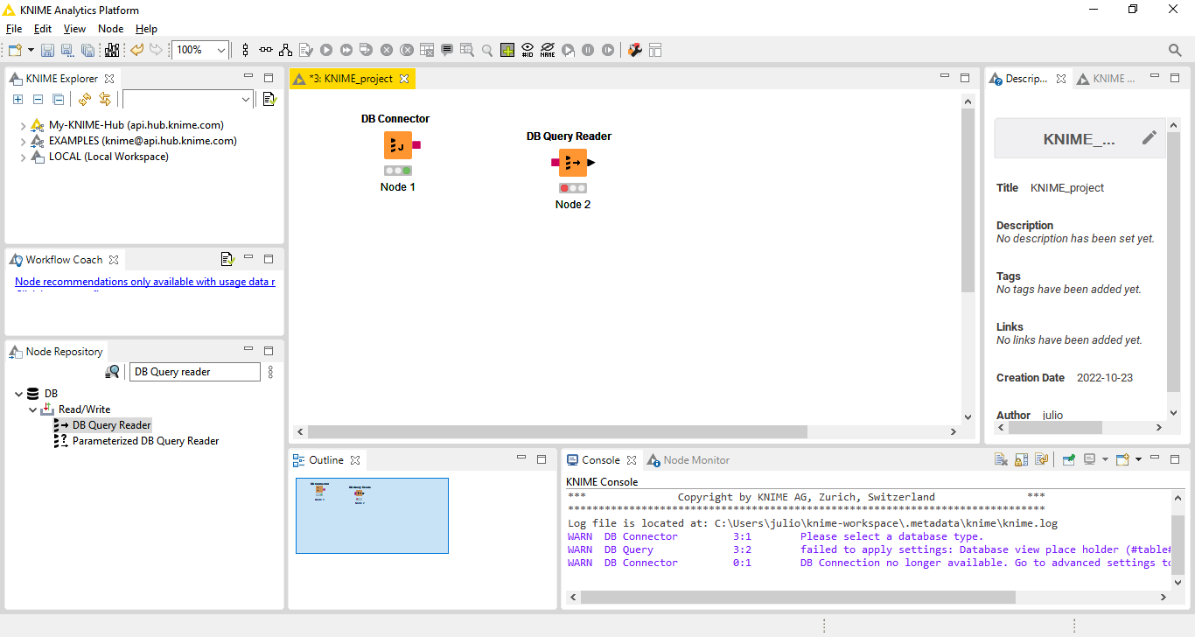Click the DB Connector node icon
This screenshot has width=1195, height=637.
pyautogui.click(x=398, y=145)
